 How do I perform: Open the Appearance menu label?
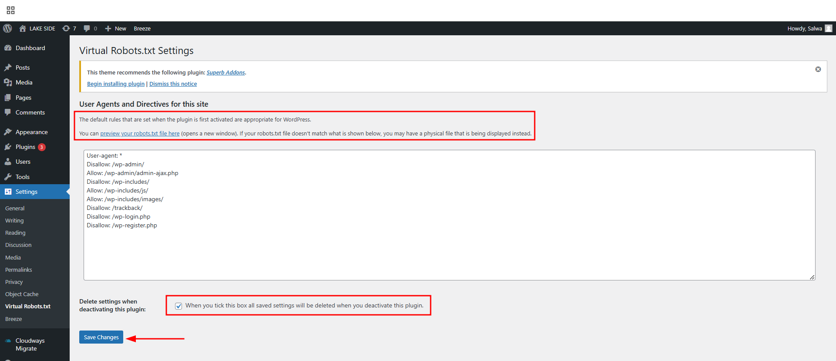(32, 132)
